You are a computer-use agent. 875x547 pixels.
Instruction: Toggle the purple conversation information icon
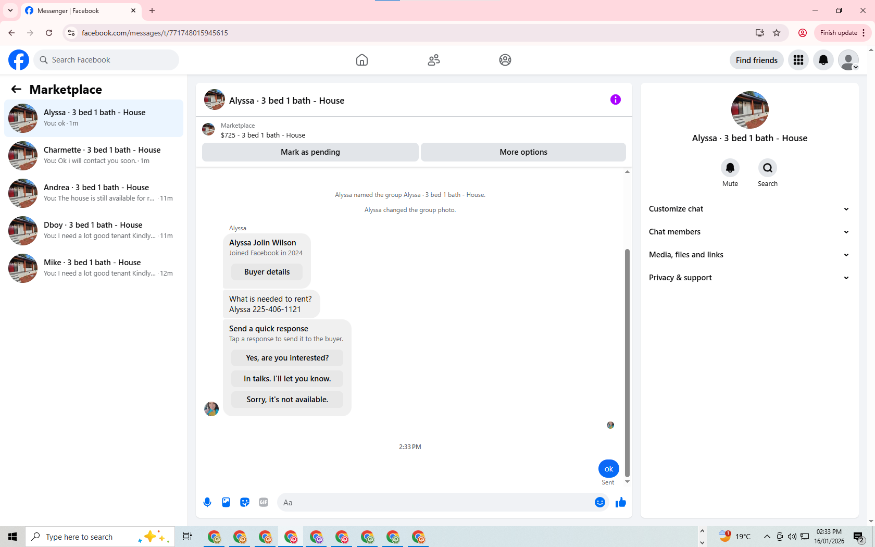pos(616,100)
